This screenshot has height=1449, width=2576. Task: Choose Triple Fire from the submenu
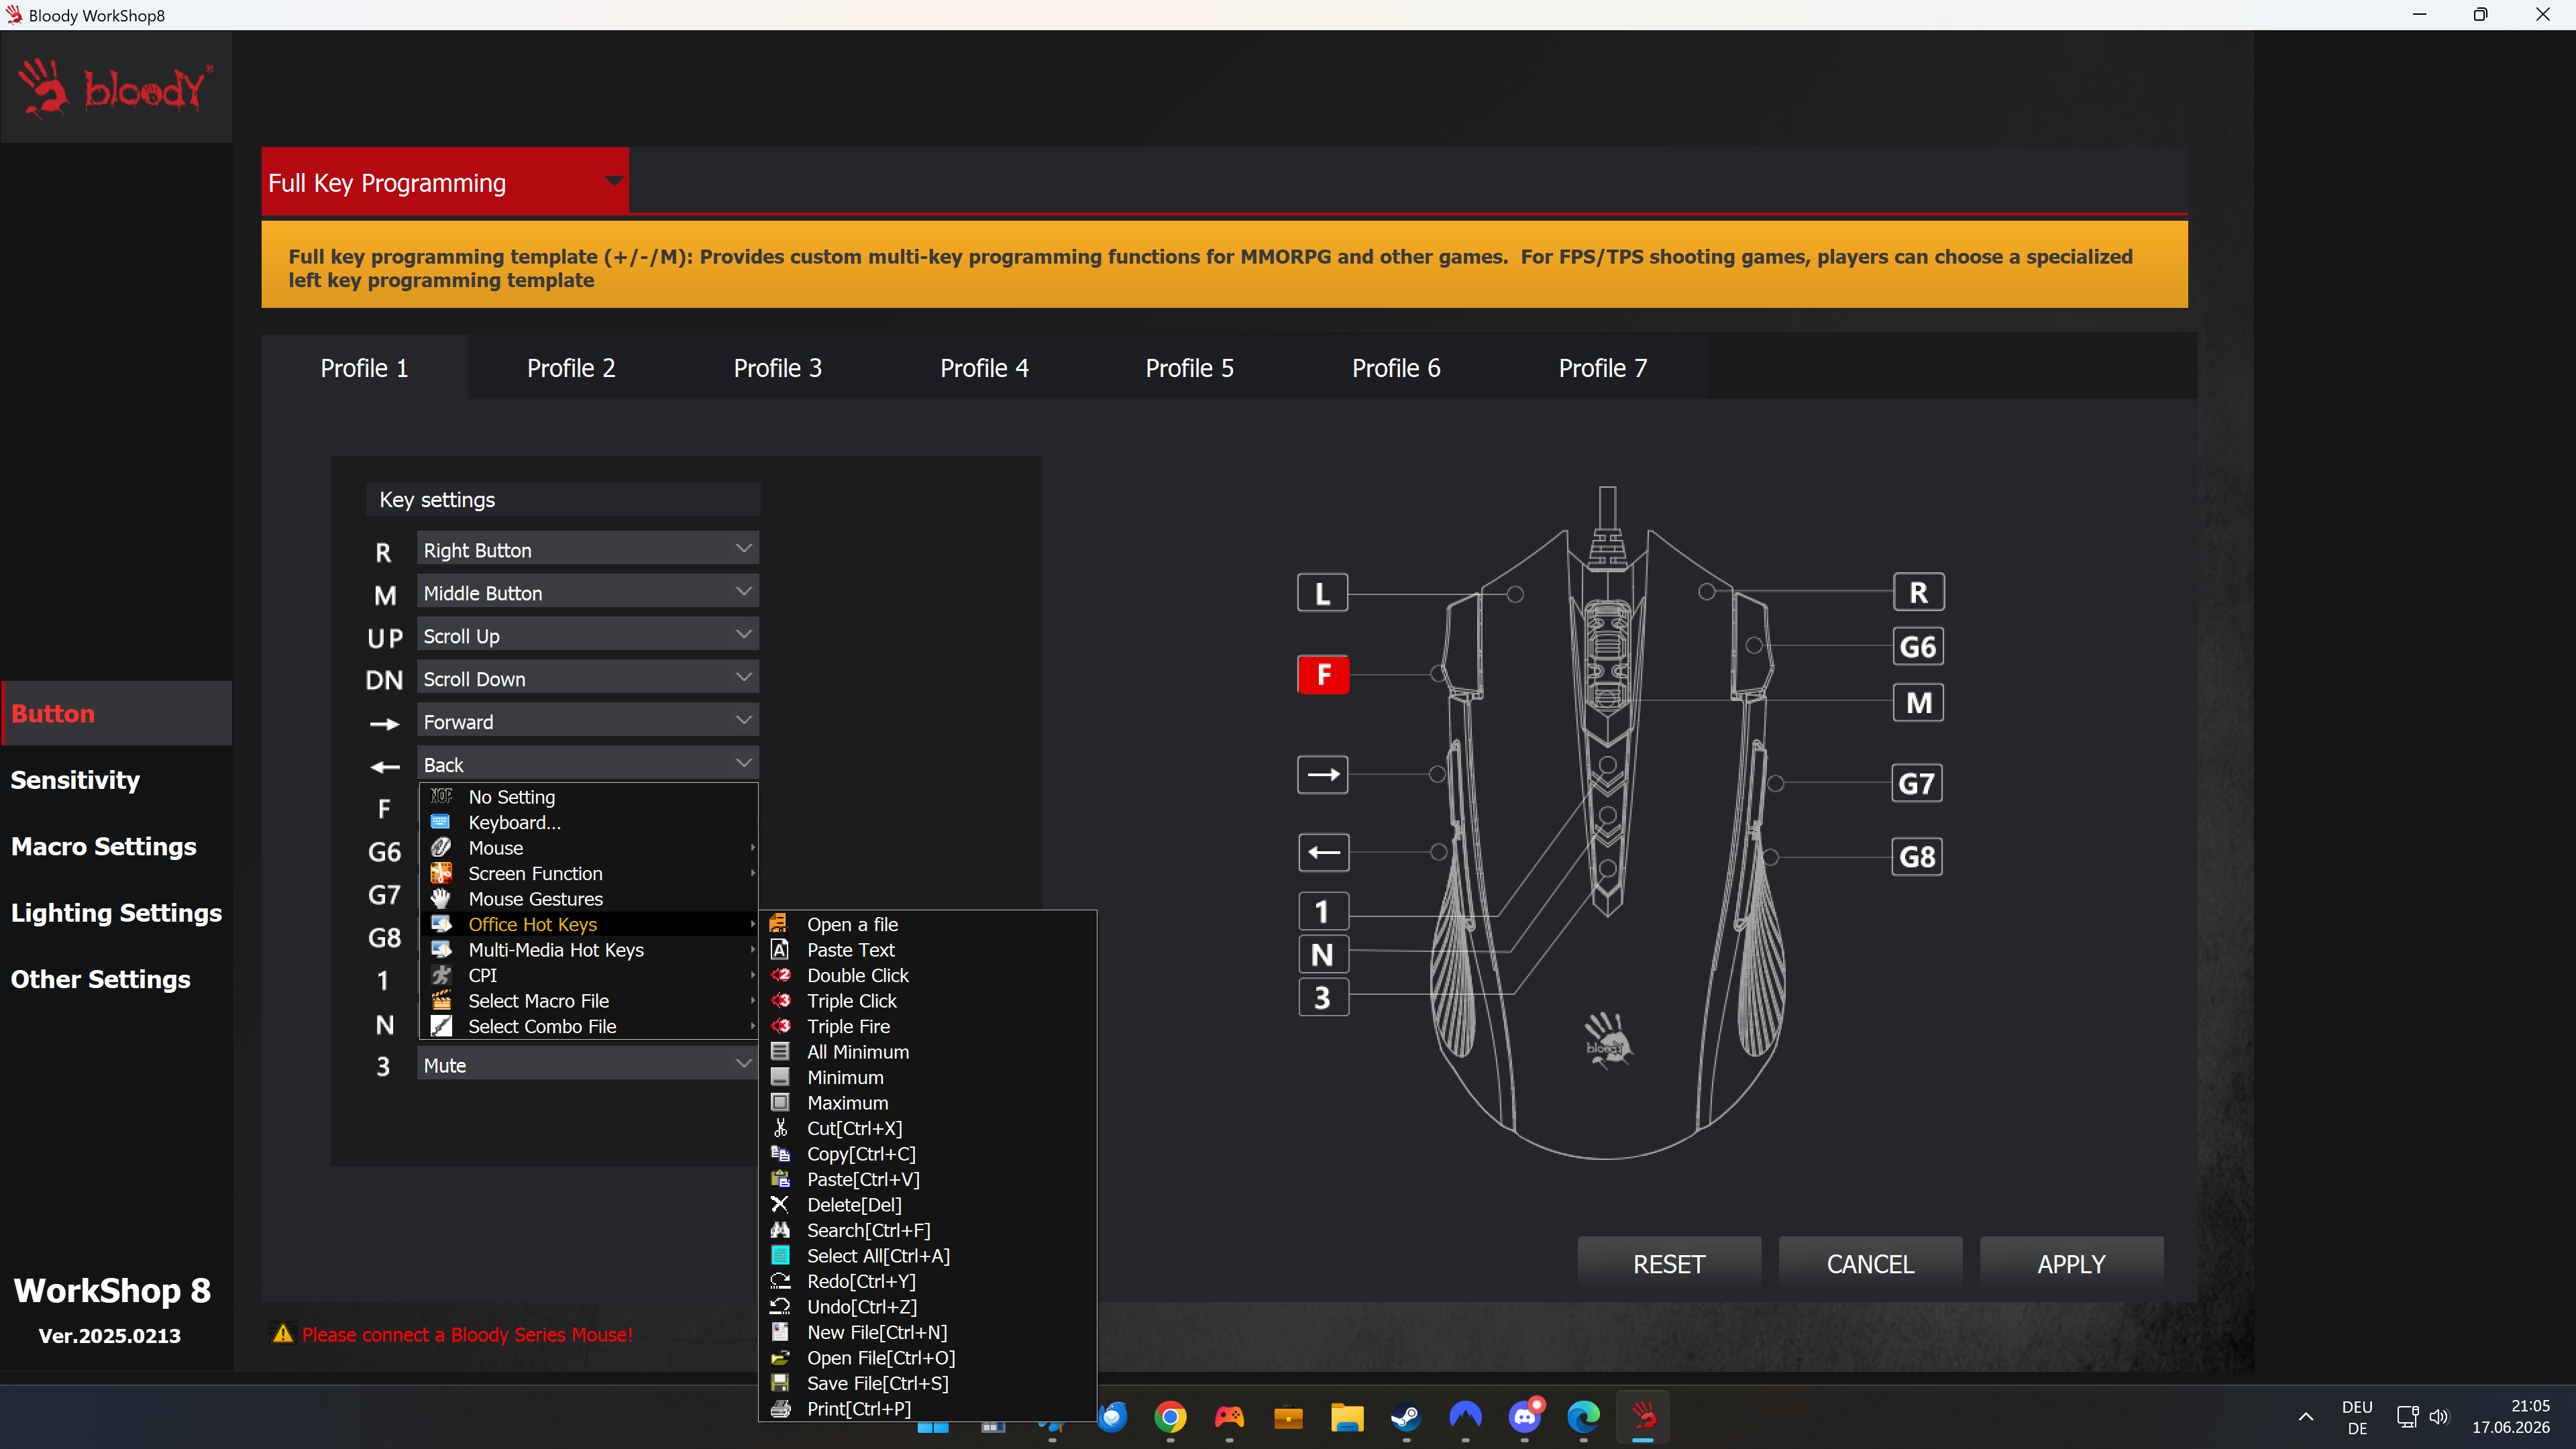click(x=927, y=1026)
